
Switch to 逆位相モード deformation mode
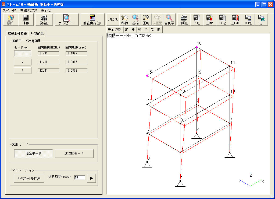pos(74,153)
